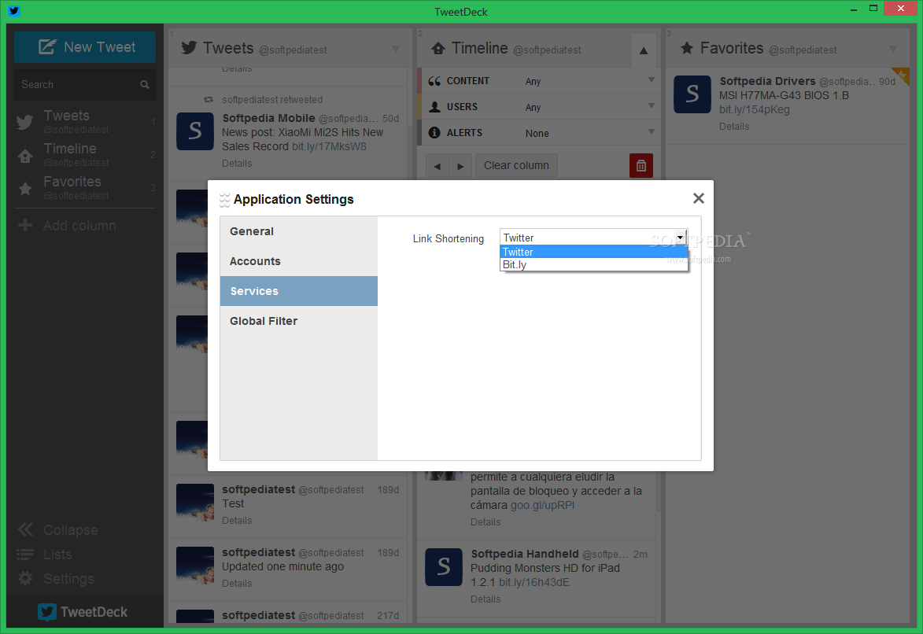Move Timeline column right with arrow
This screenshot has width=923, height=634.
[x=460, y=166]
